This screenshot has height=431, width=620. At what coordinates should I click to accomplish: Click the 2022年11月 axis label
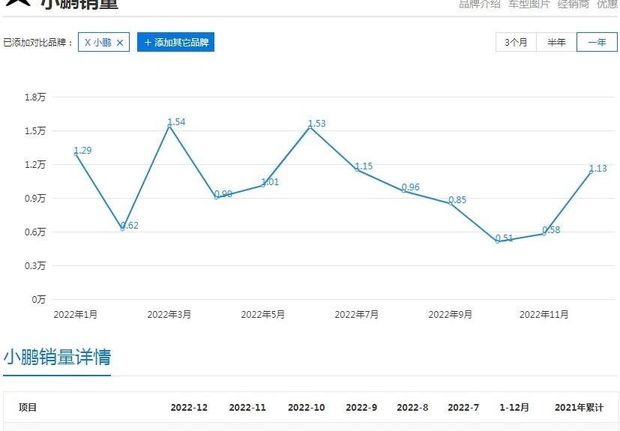click(x=544, y=314)
